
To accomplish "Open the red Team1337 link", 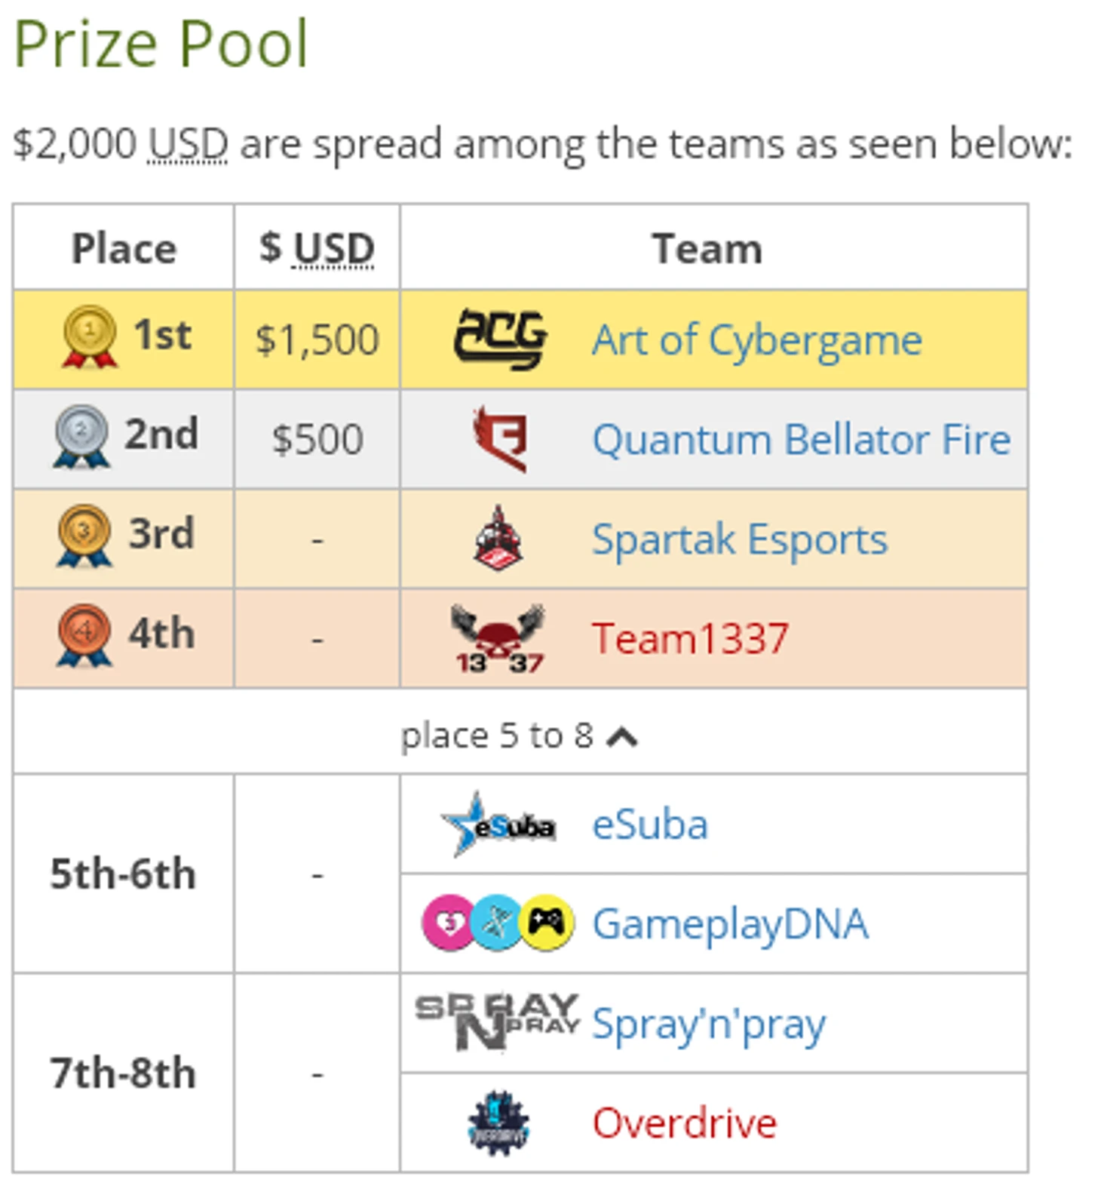I will 690,638.
